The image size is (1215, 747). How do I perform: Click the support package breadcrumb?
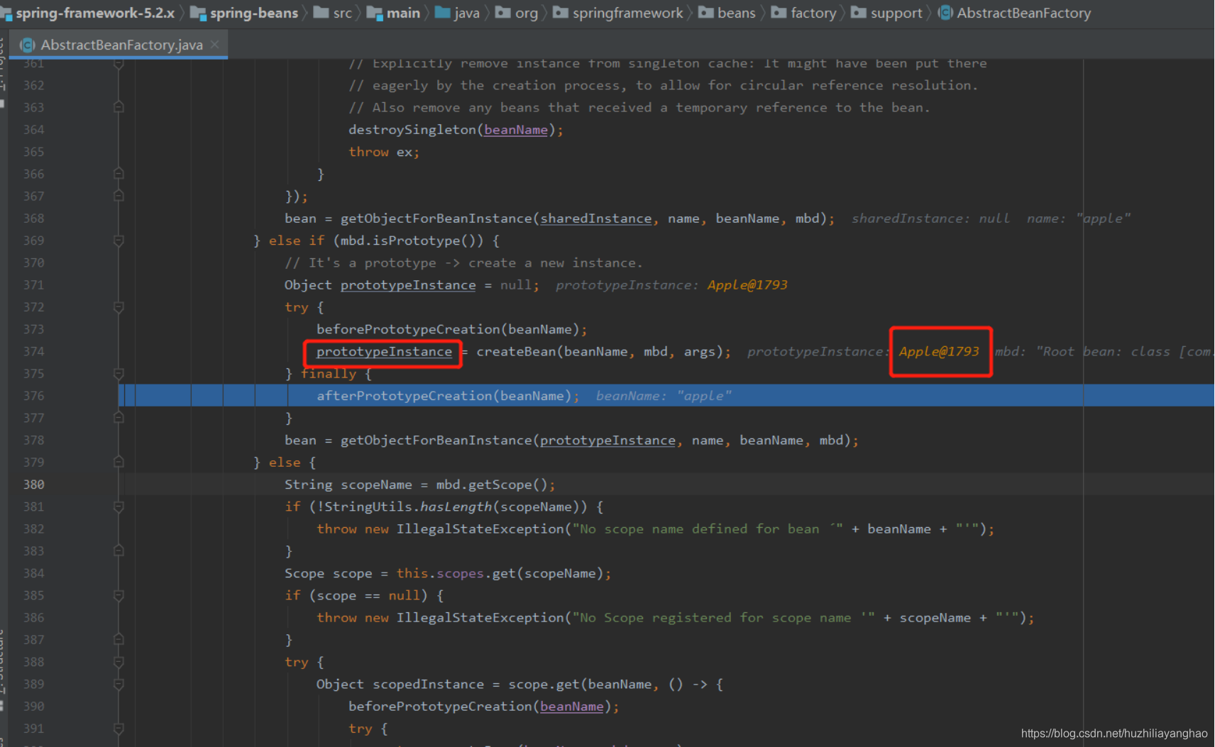tap(896, 13)
